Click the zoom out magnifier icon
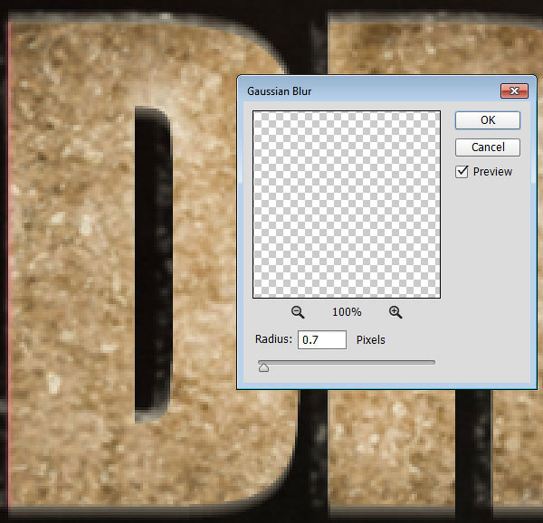The width and height of the screenshot is (543, 523). coord(298,312)
